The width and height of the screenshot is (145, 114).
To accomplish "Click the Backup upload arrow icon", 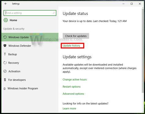I will click(5, 54).
